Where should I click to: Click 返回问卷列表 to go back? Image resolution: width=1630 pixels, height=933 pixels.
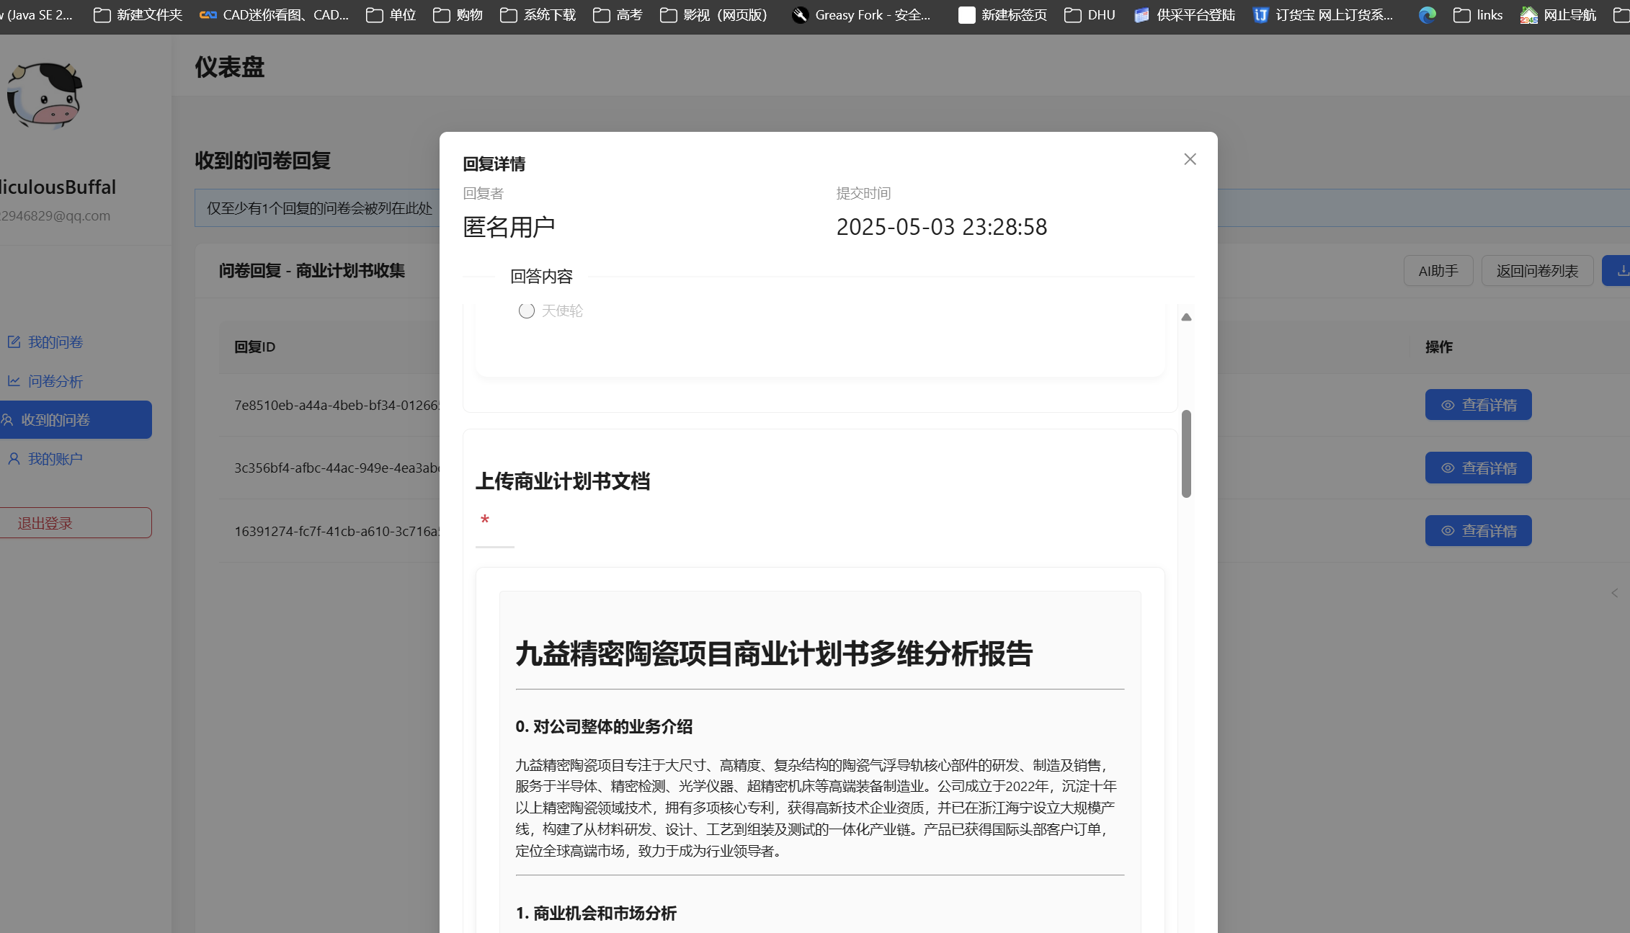[x=1537, y=270]
